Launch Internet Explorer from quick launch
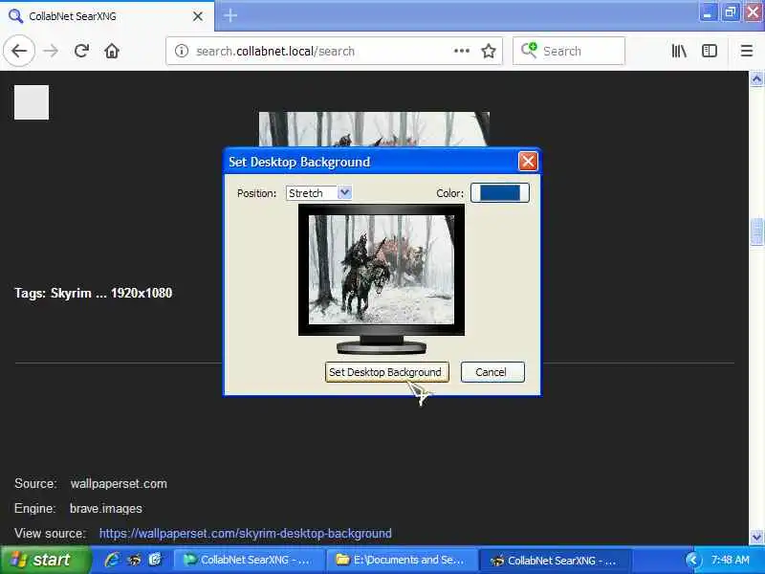The width and height of the screenshot is (765, 574). pos(112,560)
